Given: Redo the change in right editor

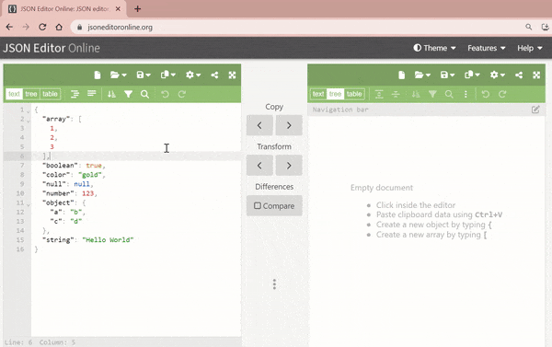Looking at the screenshot, I should (x=502, y=94).
